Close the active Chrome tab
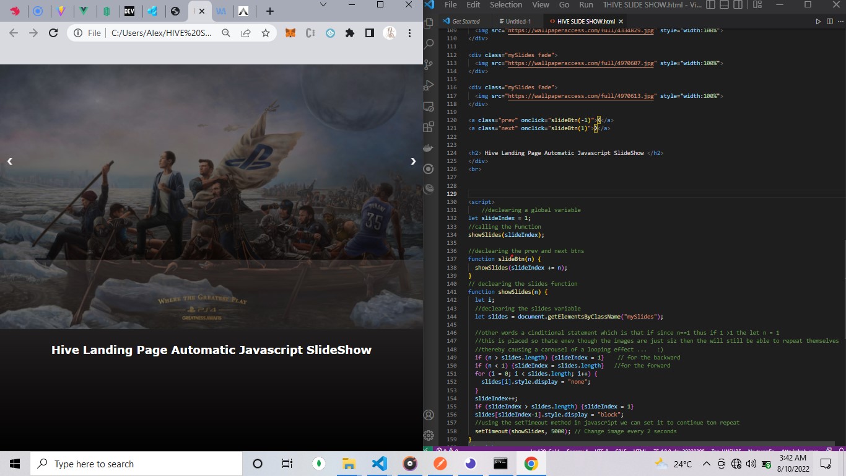This screenshot has width=846, height=476. (201, 11)
